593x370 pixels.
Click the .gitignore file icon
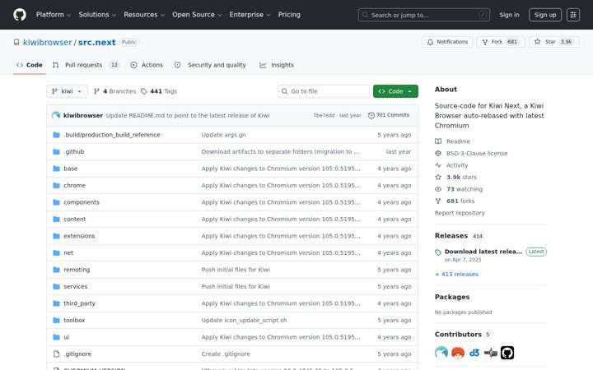(x=56, y=354)
